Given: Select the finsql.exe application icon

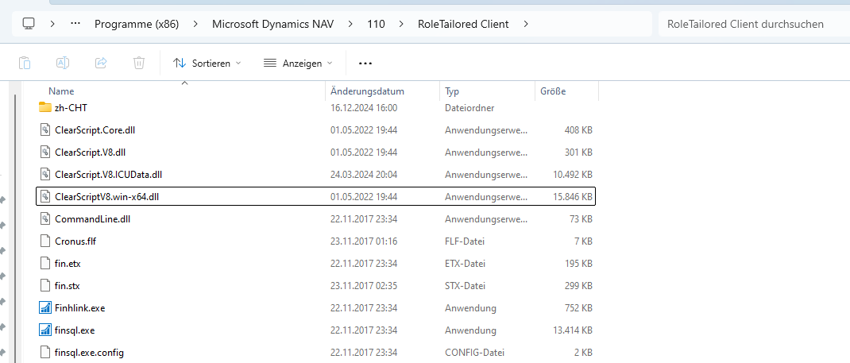Looking at the screenshot, I should pyautogui.click(x=45, y=330).
